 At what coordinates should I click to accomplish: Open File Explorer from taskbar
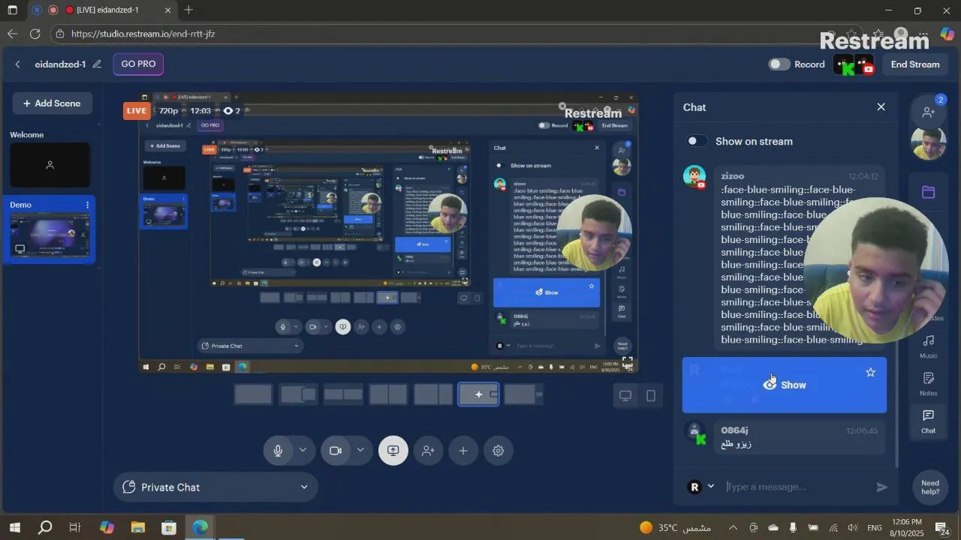point(138,527)
